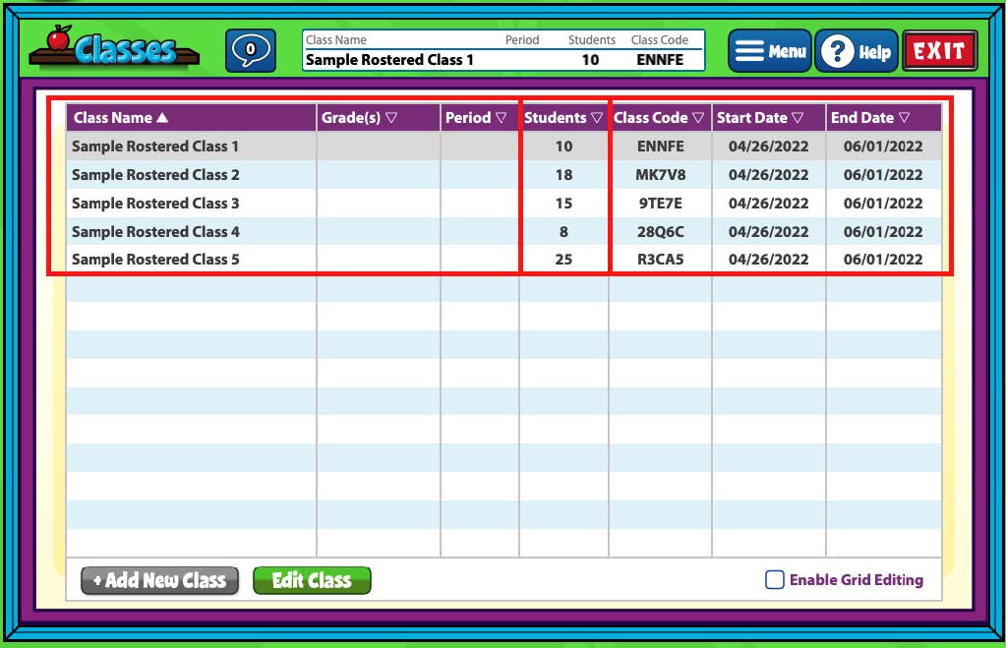Select Sample Rostered Class 4 row
Viewport: 1006px width, 648px height.
tap(503, 232)
